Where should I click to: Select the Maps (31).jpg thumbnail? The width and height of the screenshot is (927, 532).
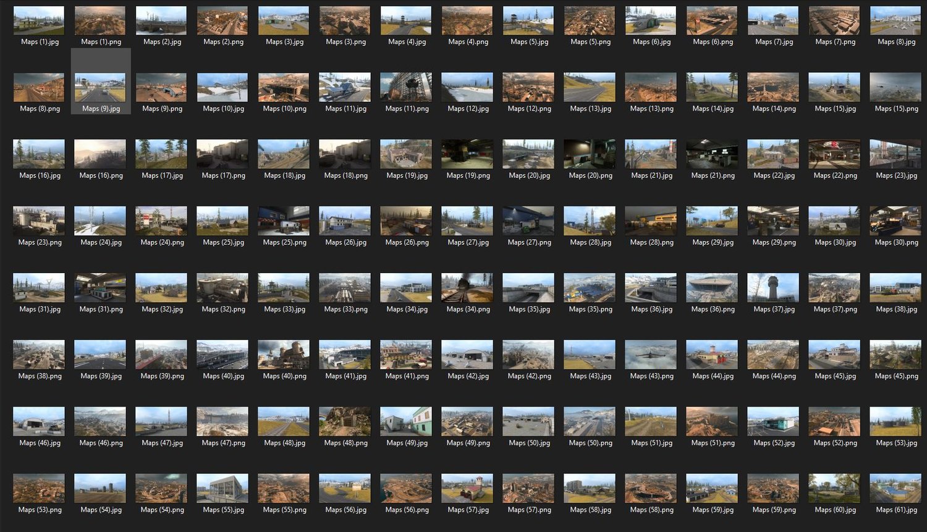tap(39, 287)
